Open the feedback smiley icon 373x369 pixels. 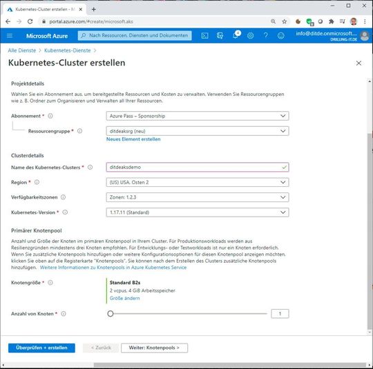281,36
